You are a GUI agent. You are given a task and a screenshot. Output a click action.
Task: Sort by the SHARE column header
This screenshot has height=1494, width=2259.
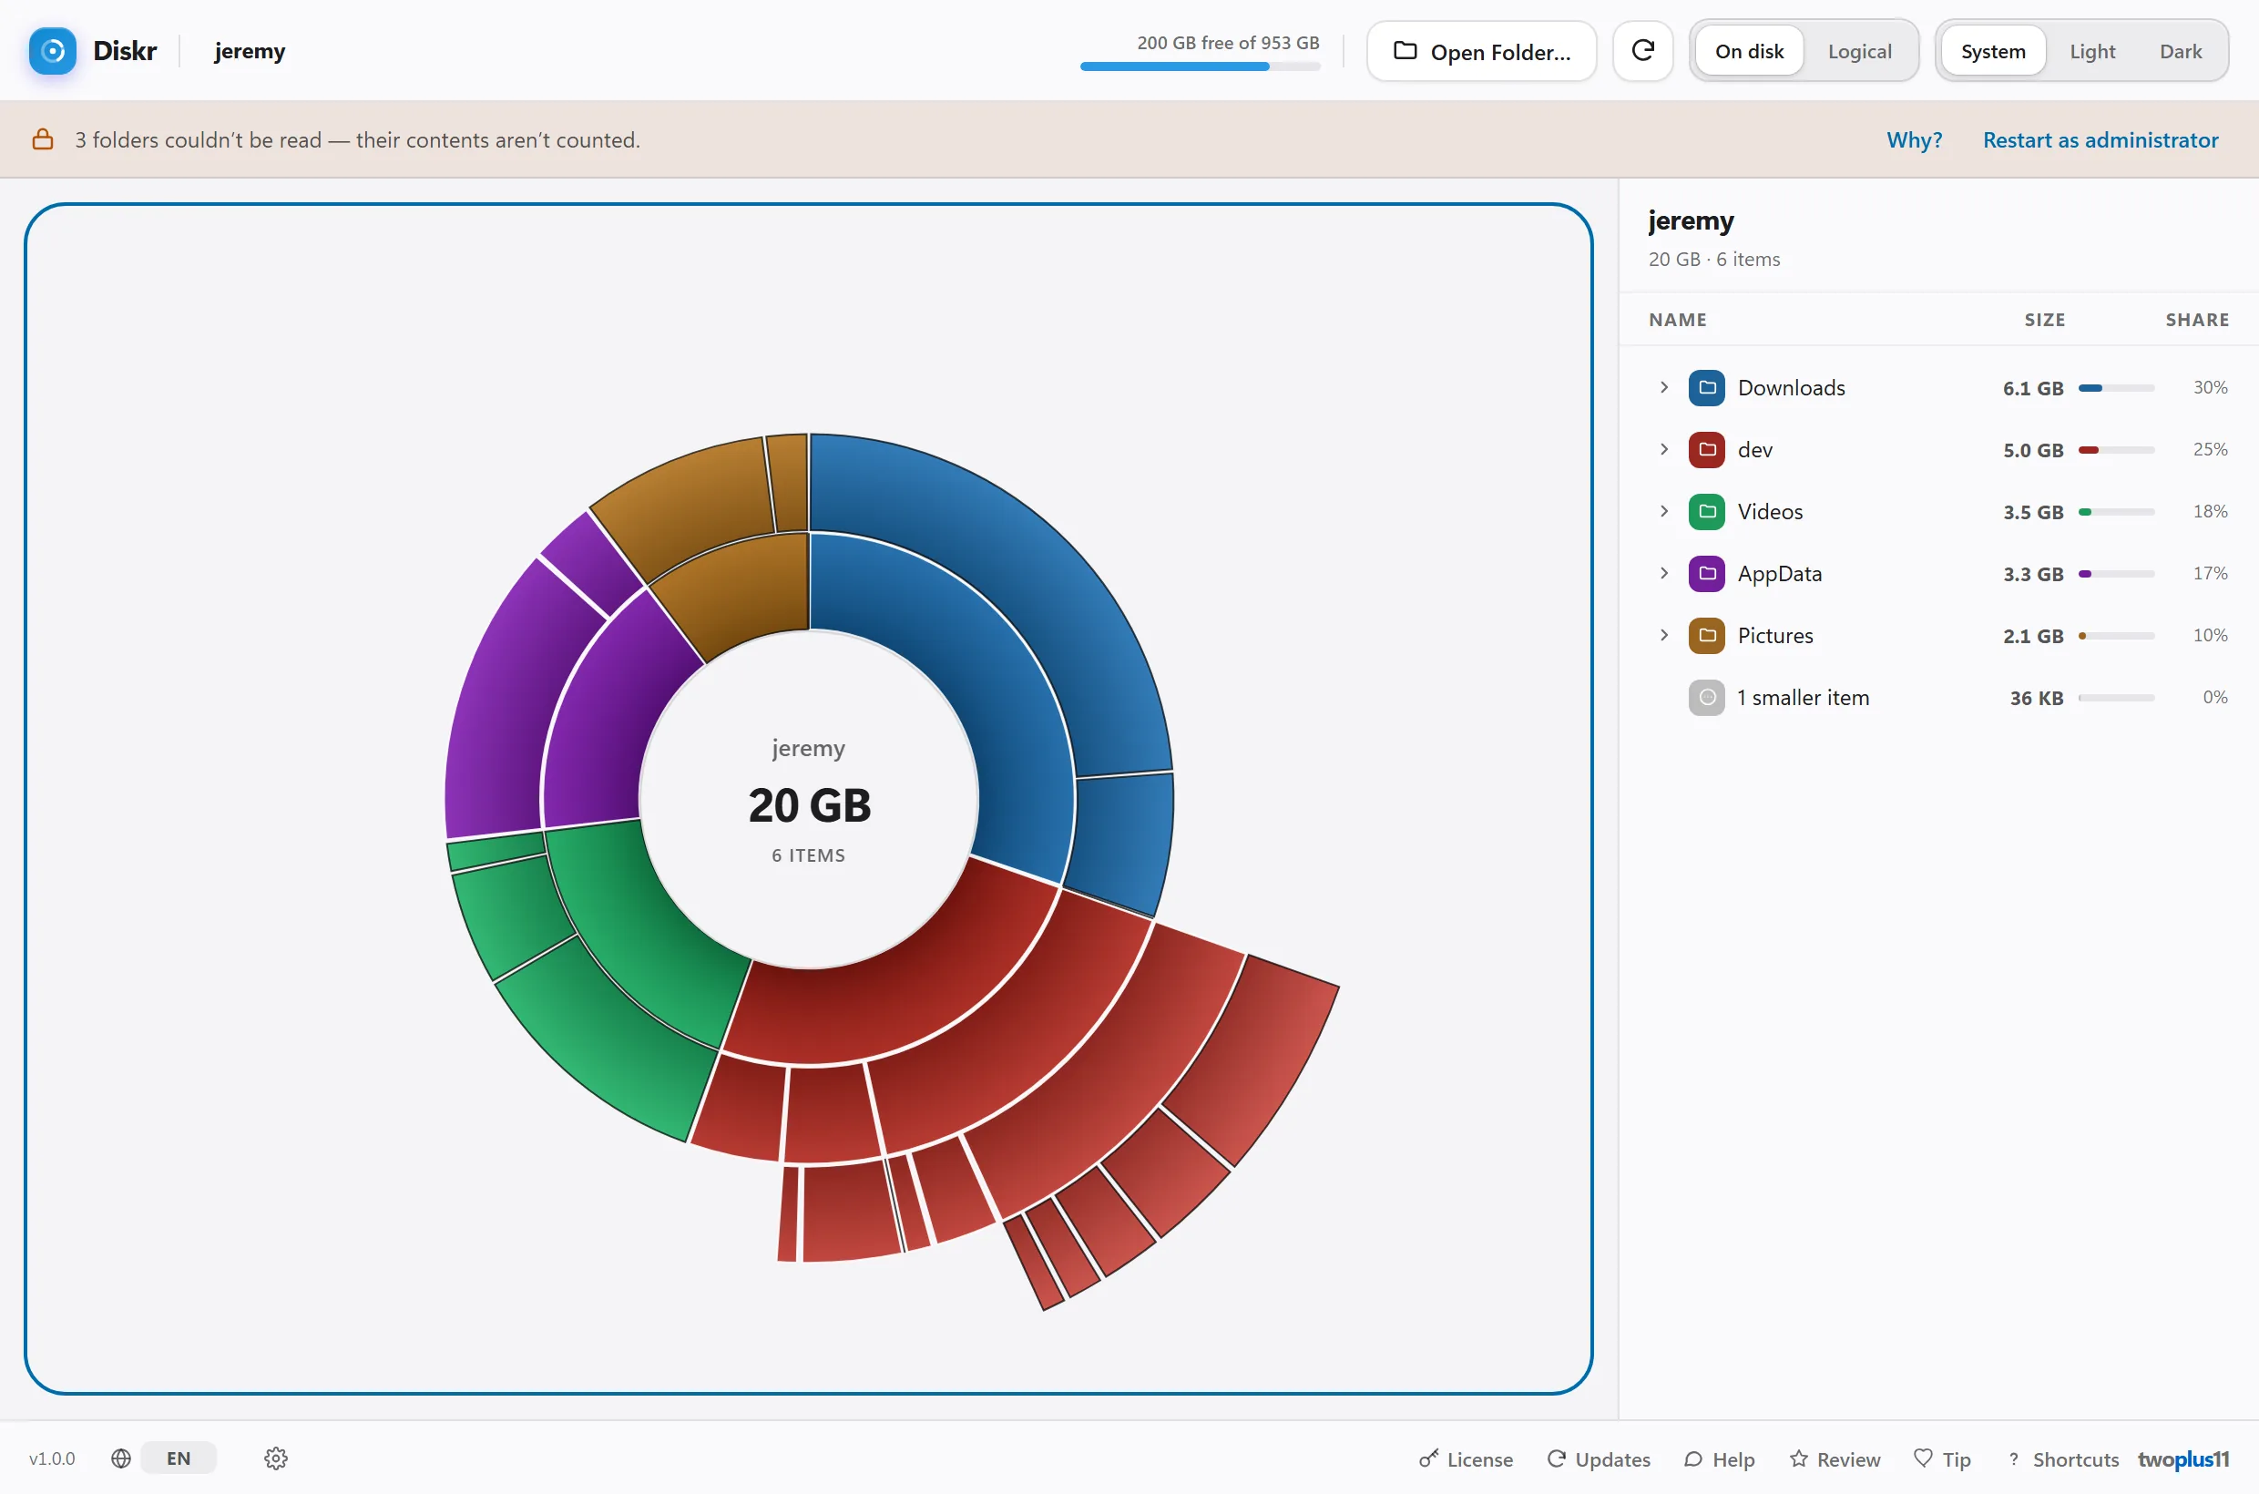tap(2197, 320)
